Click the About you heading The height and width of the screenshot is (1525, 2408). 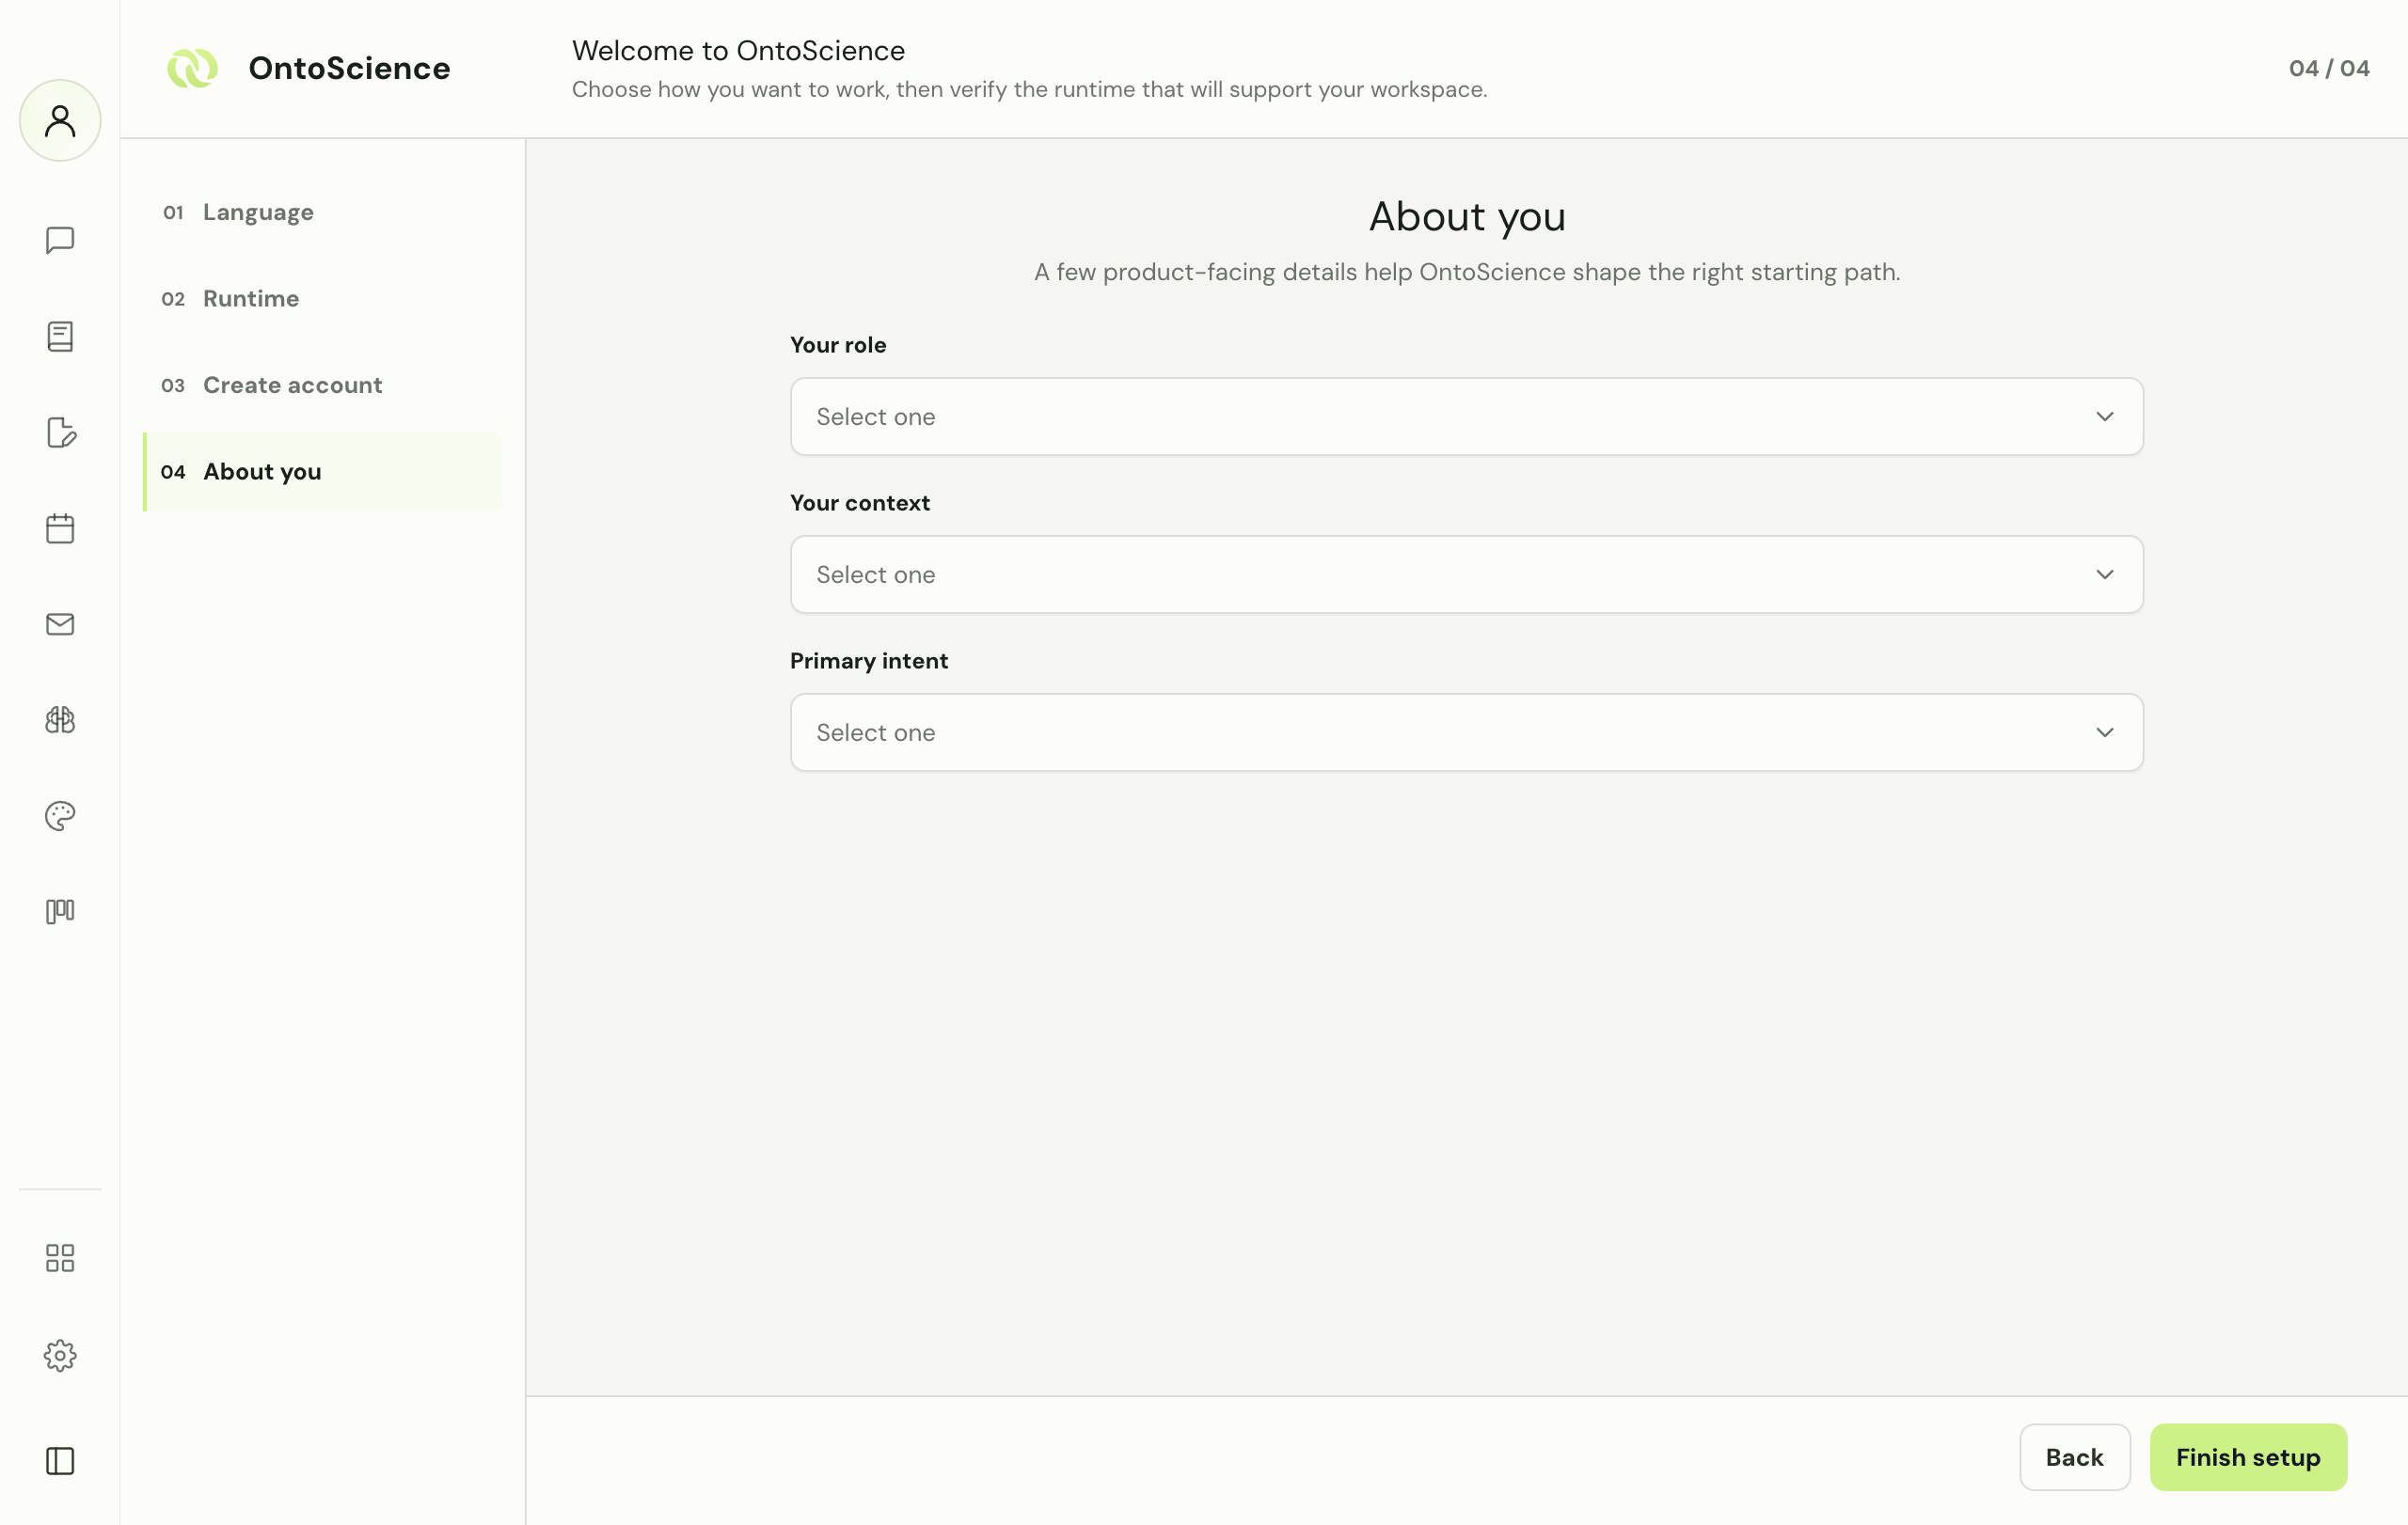(x=1467, y=217)
